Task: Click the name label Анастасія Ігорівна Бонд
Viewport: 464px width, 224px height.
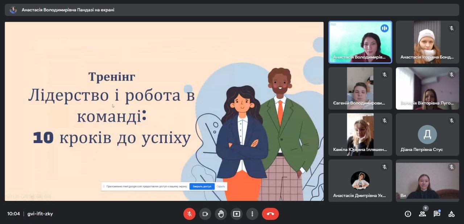Action: pos(427,57)
